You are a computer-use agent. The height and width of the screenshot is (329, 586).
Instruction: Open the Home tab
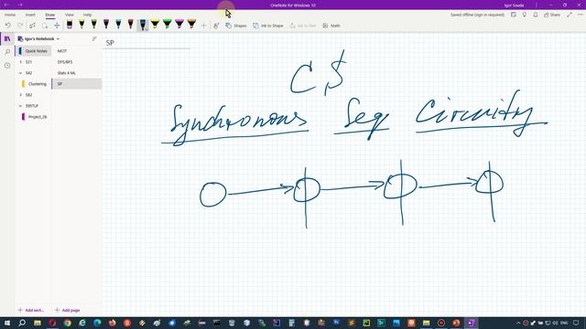click(10, 15)
